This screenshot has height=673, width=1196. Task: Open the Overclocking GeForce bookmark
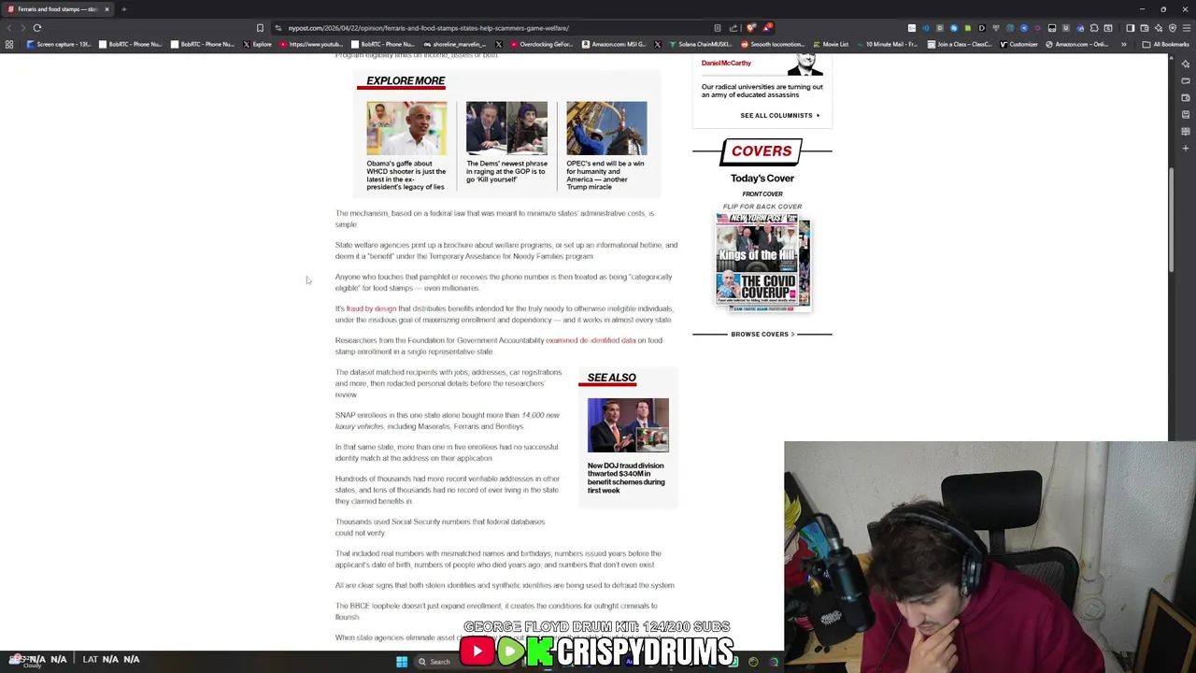pyautogui.click(x=541, y=44)
